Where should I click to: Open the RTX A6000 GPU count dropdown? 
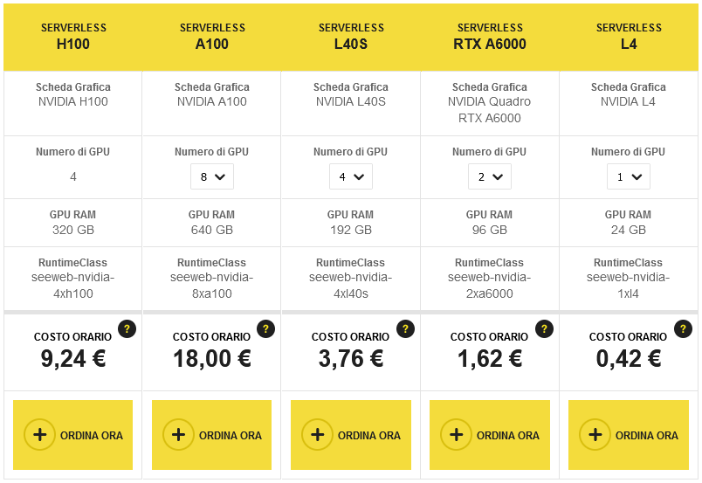click(x=490, y=176)
